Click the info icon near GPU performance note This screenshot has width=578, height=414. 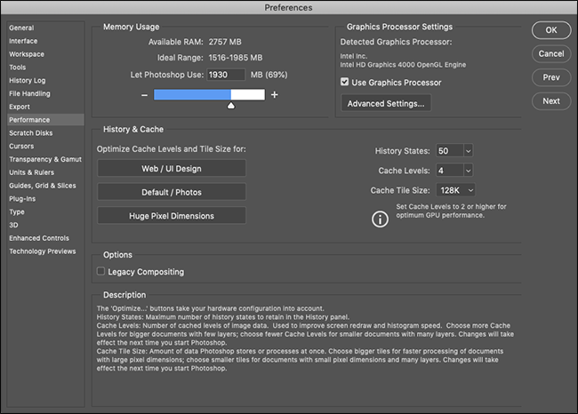click(380, 219)
